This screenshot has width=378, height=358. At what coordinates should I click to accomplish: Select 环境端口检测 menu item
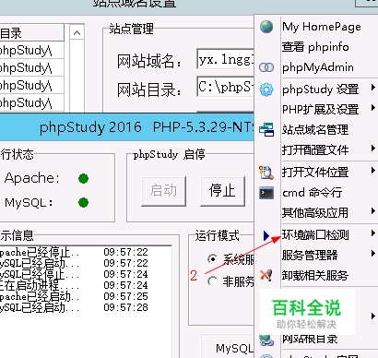[315, 235]
